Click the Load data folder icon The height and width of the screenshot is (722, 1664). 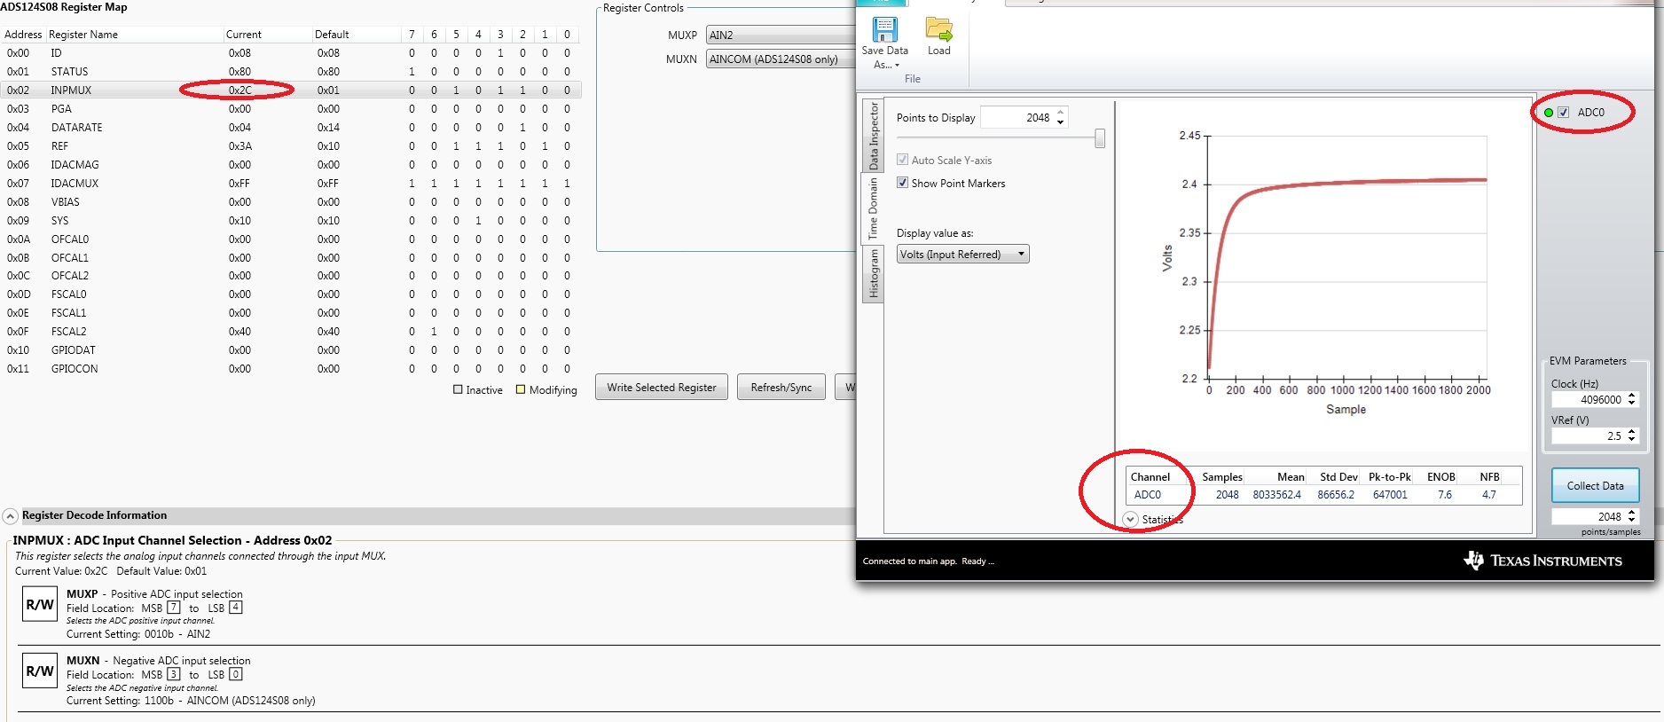(x=938, y=29)
